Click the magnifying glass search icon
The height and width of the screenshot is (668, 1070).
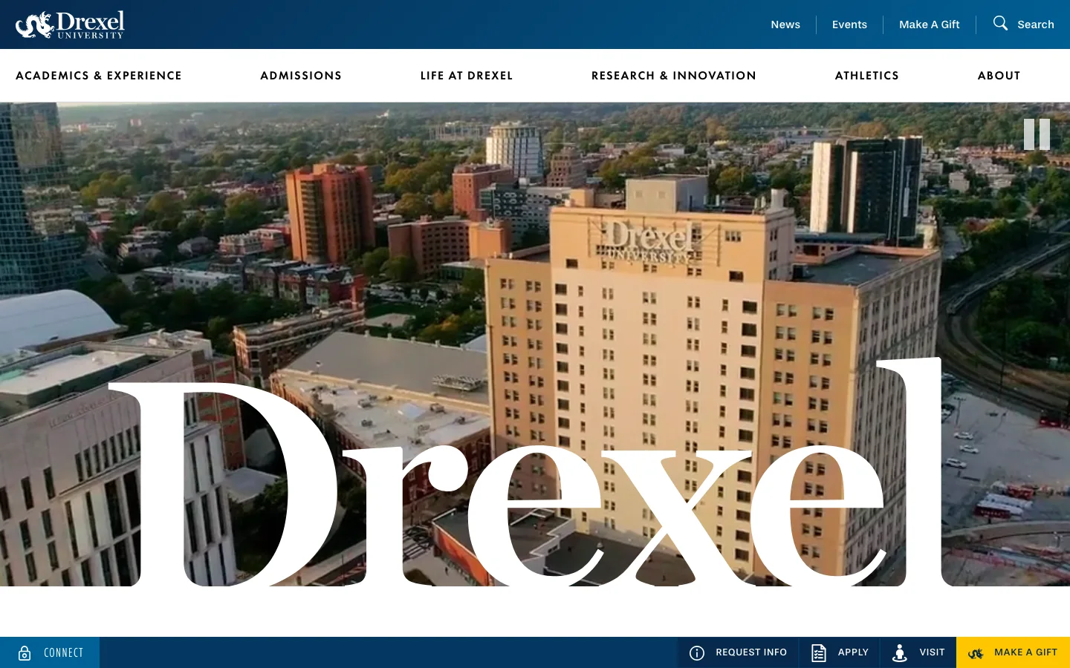[1000, 23]
